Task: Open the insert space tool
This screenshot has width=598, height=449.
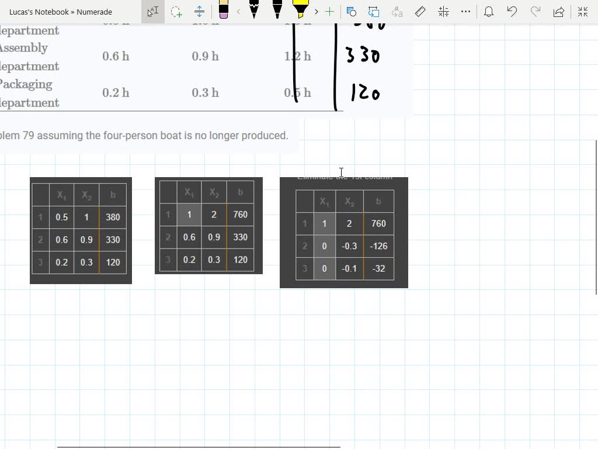Action: pos(199,11)
